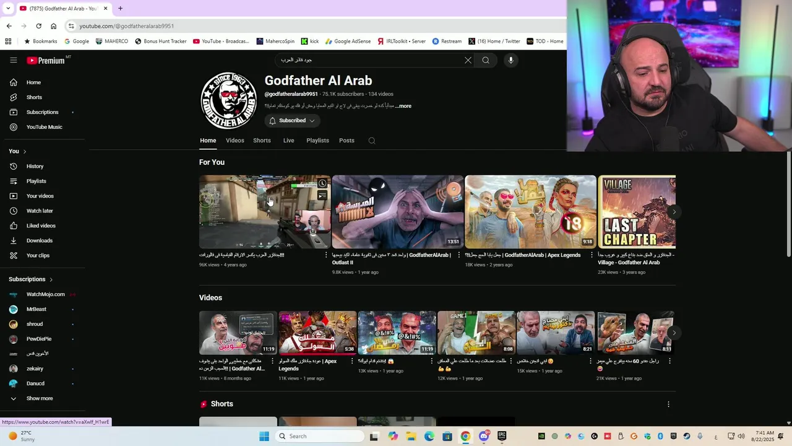792x446 pixels.
Task: Open the YouTube hamburger guide menu
Action: 13,60
